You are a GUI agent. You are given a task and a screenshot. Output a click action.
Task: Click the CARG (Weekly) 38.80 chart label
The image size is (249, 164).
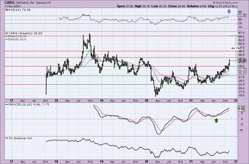tap(25, 33)
